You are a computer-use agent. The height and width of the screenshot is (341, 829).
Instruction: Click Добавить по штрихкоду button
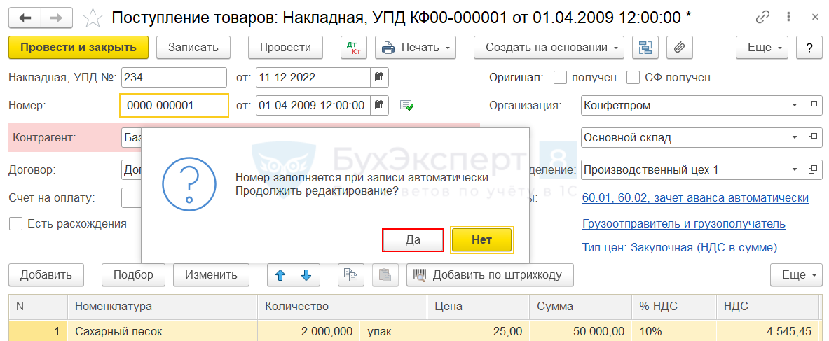click(490, 275)
